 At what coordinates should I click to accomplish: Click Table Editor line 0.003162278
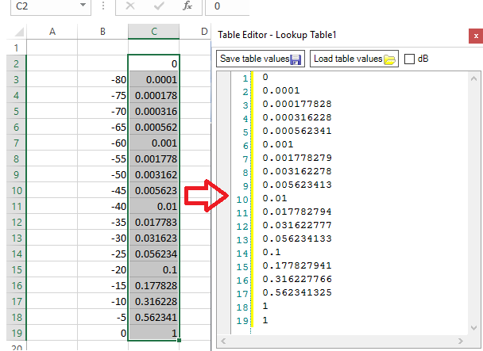click(297, 171)
